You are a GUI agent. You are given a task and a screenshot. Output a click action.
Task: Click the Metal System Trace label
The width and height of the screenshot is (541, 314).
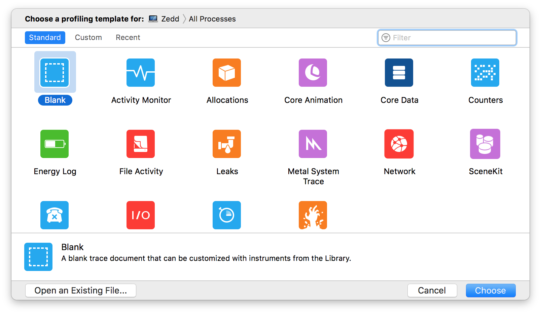[x=314, y=176]
